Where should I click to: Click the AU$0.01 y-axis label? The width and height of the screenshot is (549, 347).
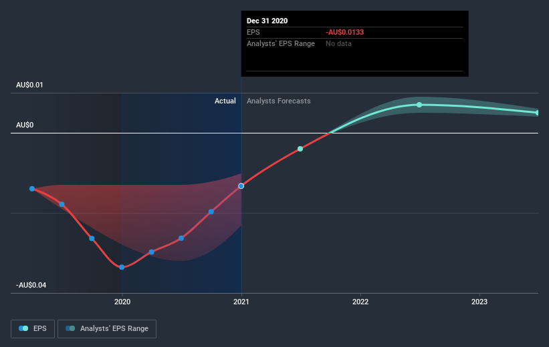(29, 85)
